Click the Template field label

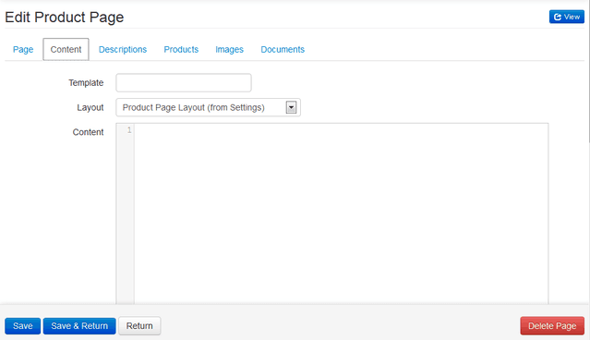[x=86, y=83]
